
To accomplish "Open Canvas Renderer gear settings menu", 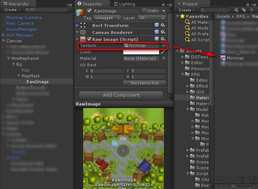I will coord(163,32).
